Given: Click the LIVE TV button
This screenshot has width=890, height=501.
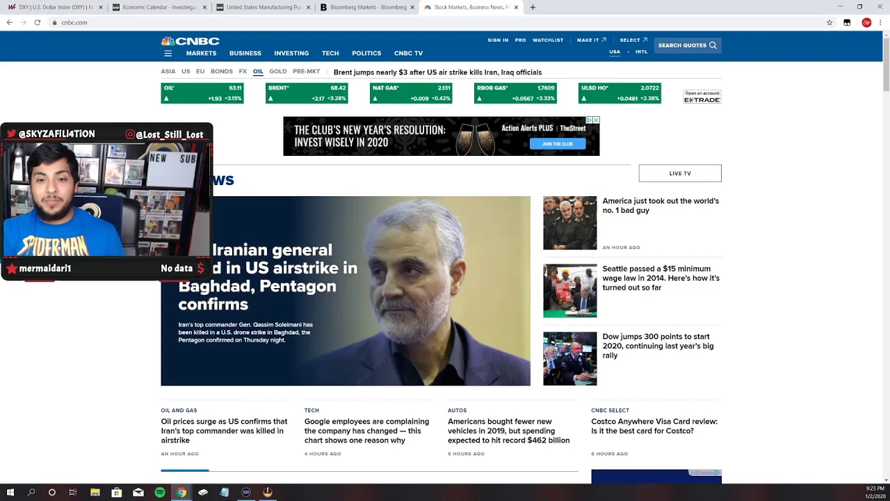Looking at the screenshot, I should point(680,173).
